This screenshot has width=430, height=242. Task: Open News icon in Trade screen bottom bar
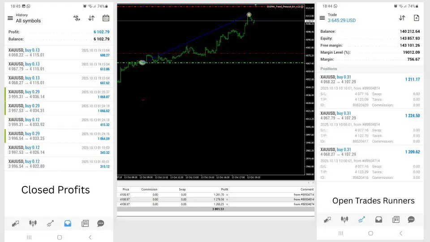[x=396, y=220]
